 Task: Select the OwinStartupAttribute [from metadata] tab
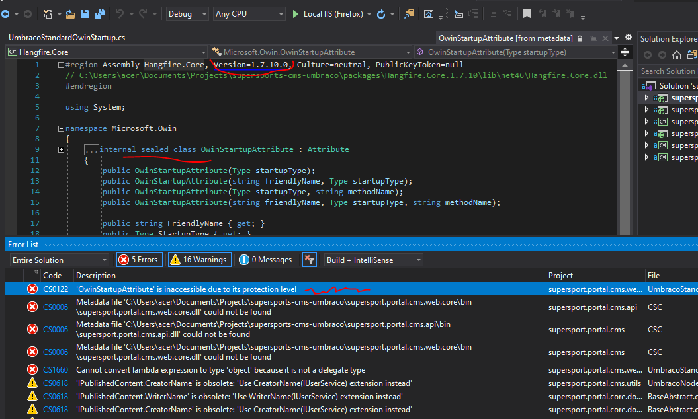505,38
